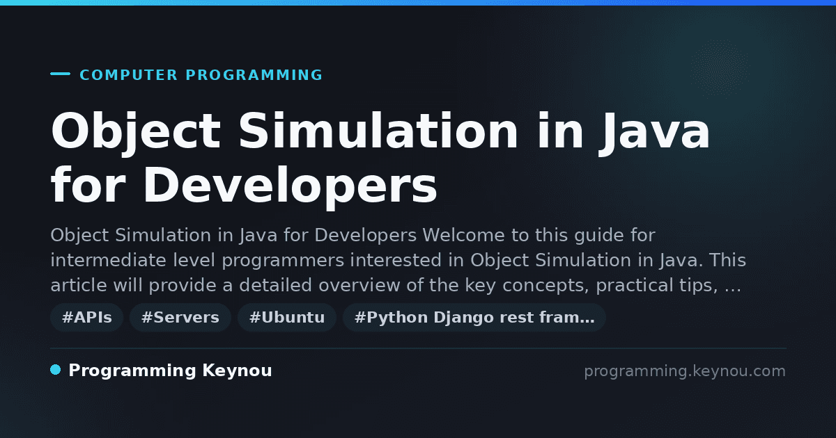Select the #Python Django rest fram… tag

(474, 318)
